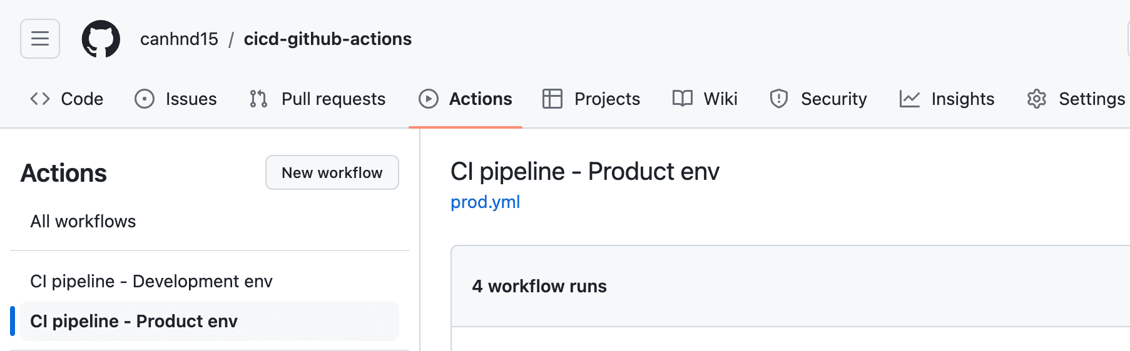Click the Insights graph icon
Viewport: 1130px width, 351px height.
click(910, 99)
